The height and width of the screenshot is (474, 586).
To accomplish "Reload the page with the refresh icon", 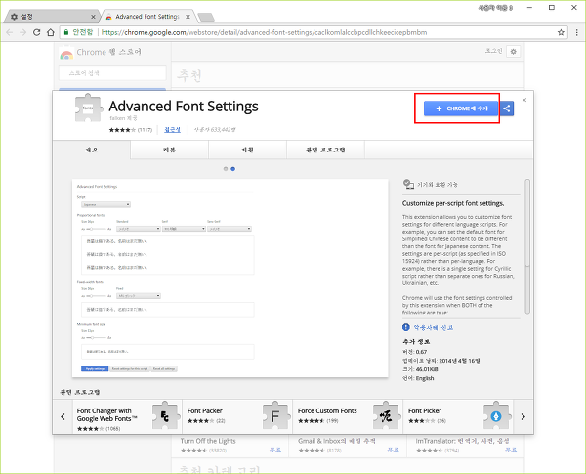I will [x=37, y=32].
